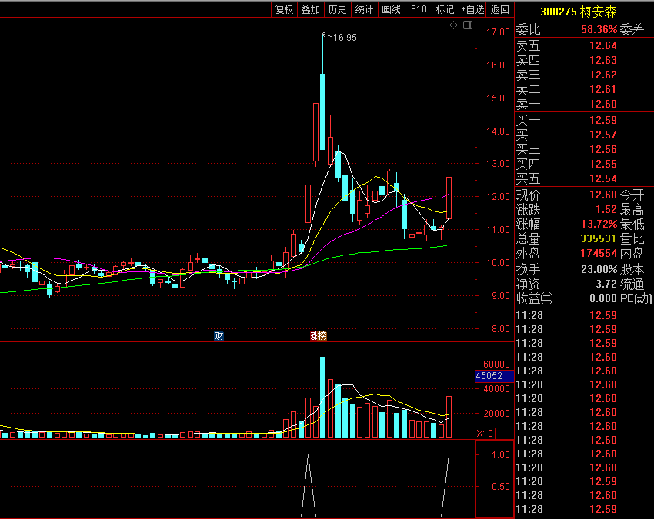654x519 pixels.
Task: Click the diamond icon above the chart
Action: pos(454,26)
